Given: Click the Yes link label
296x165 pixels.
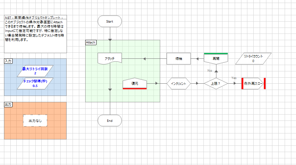Looking at the screenshot, I should pos(234,78).
